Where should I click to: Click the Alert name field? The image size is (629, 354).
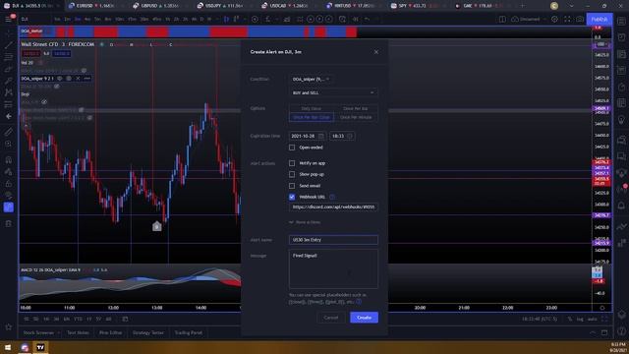click(x=333, y=240)
